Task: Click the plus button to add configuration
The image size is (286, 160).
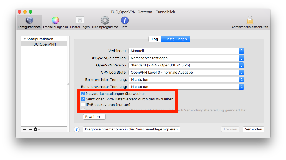Action: pyautogui.click(x=24, y=129)
